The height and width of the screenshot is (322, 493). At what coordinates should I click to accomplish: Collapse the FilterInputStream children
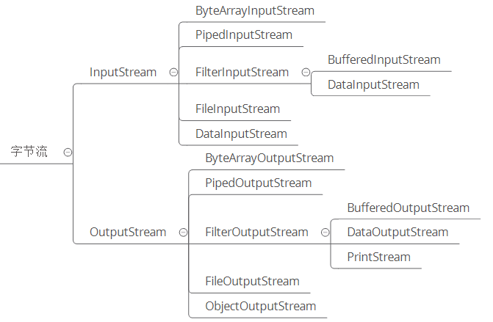coord(306,73)
